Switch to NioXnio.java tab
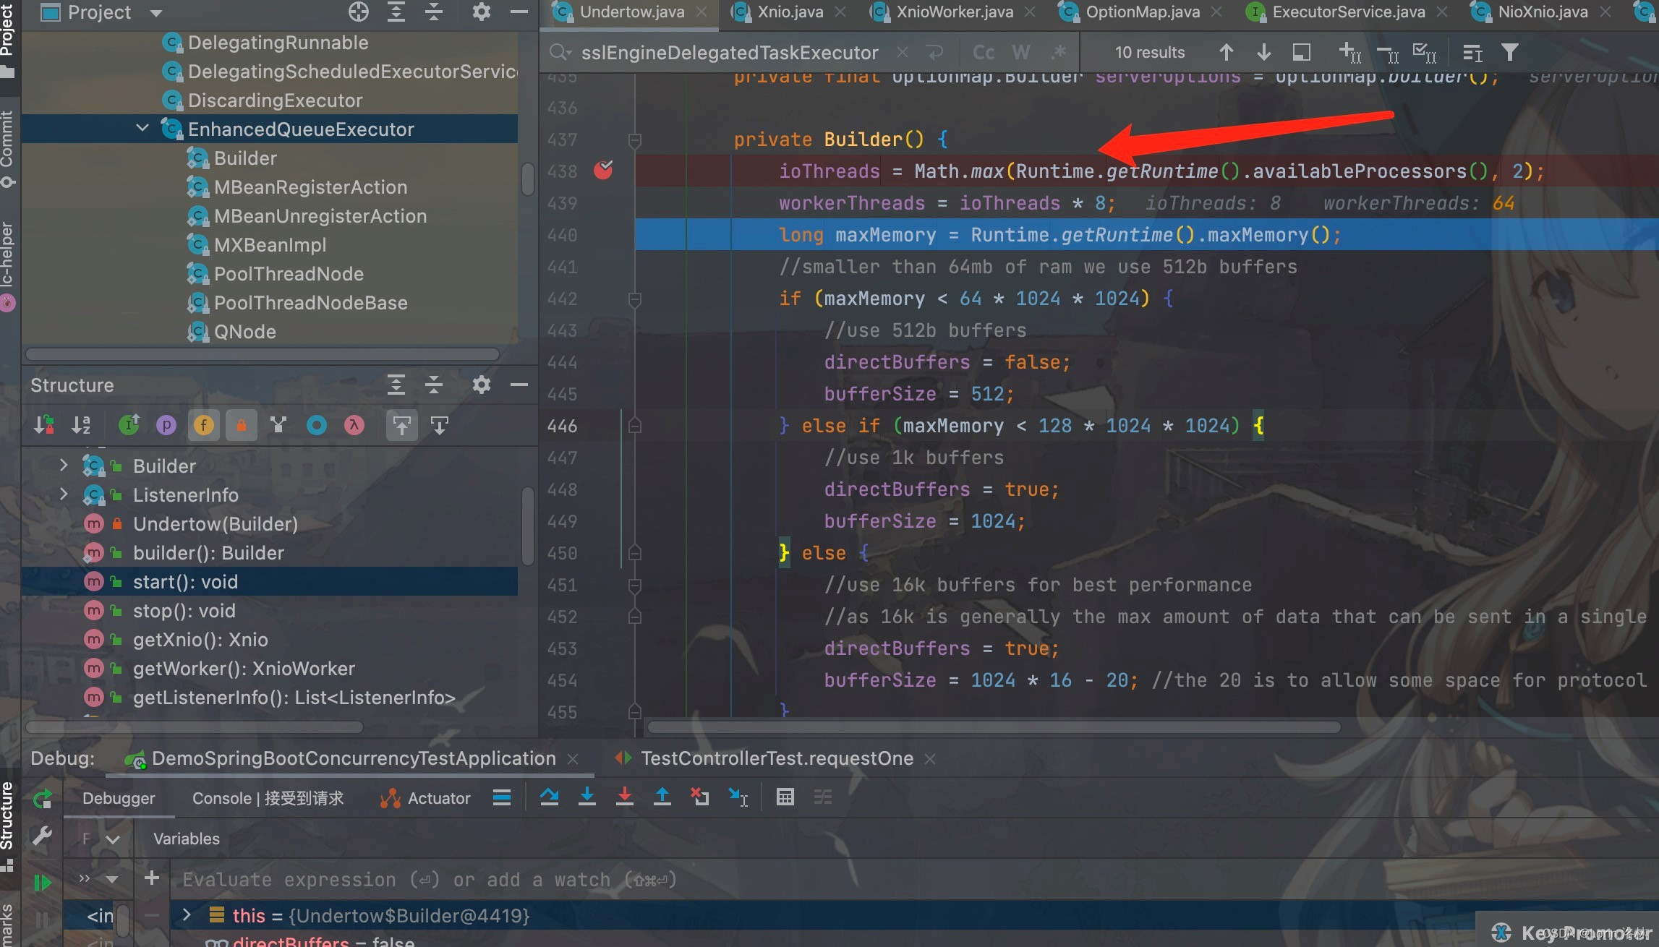 (1542, 12)
